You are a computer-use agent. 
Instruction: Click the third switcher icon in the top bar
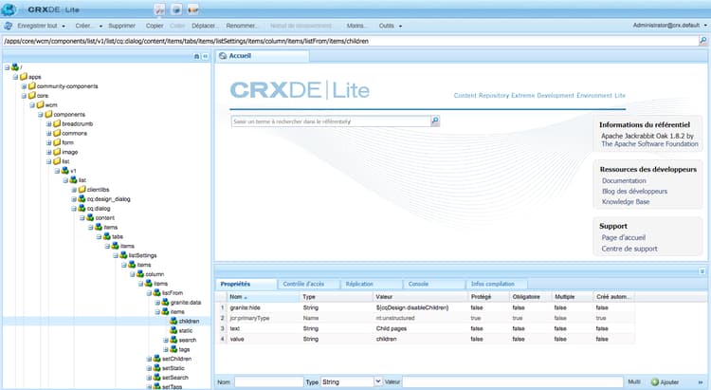(193, 9)
